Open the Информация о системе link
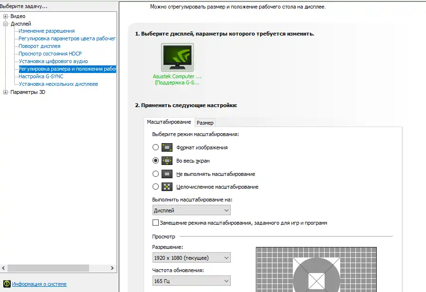 (x=39, y=284)
